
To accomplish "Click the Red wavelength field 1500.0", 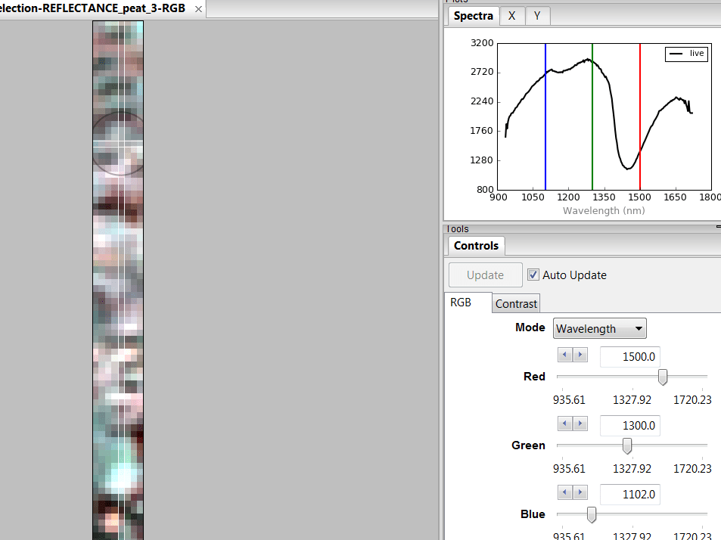I will [x=630, y=357].
